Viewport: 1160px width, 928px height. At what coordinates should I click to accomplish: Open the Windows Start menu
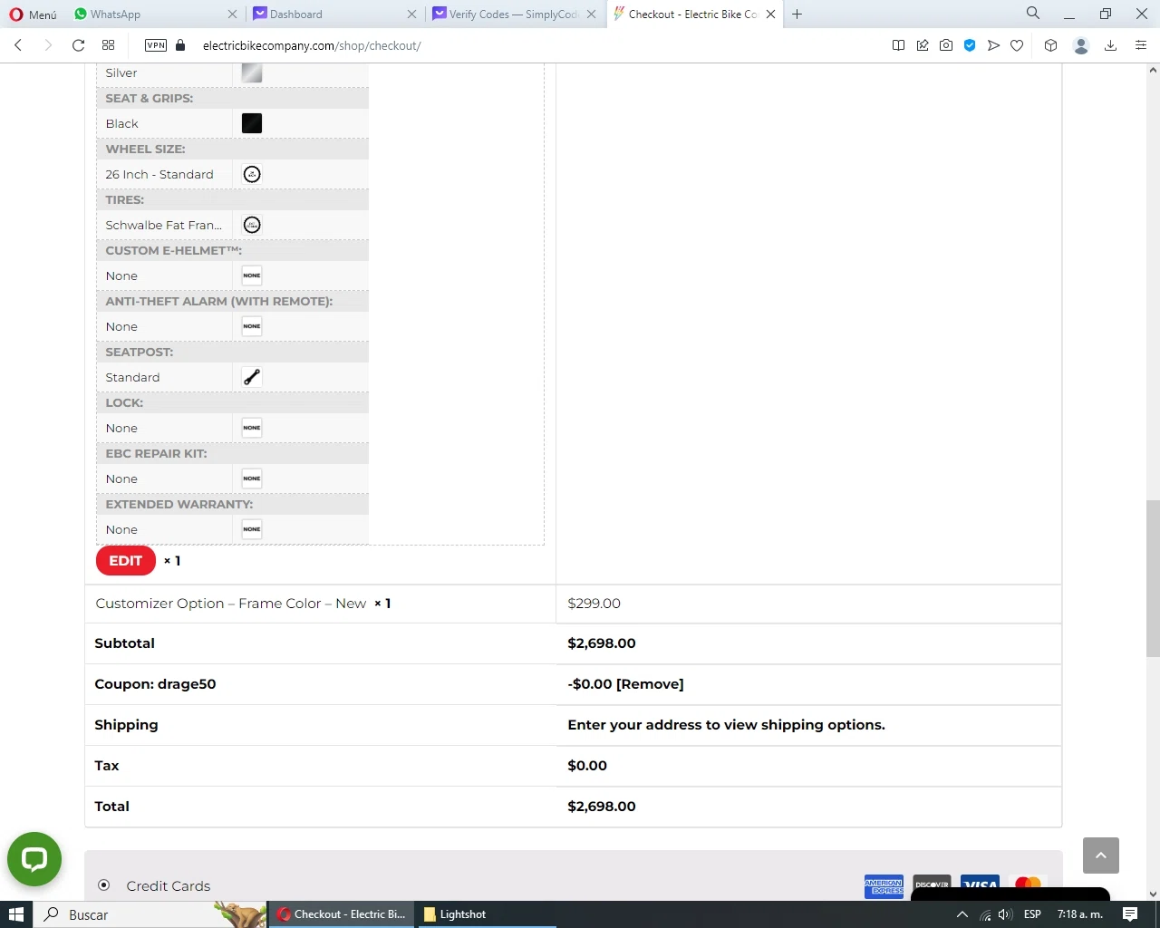(x=16, y=914)
